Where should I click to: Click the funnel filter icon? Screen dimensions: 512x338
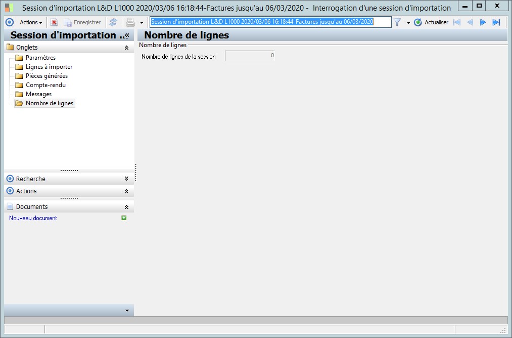click(397, 22)
